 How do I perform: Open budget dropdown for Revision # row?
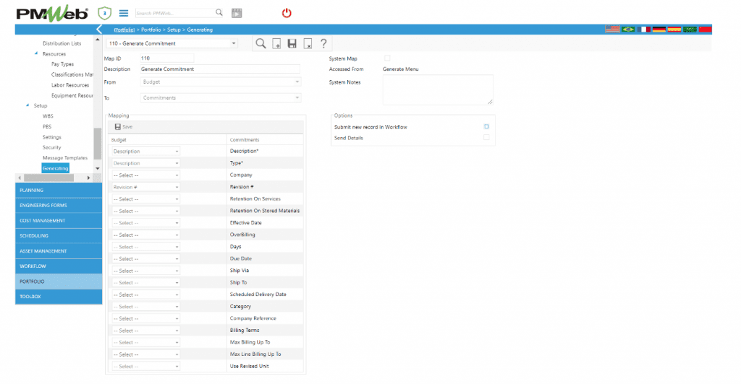(145, 187)
